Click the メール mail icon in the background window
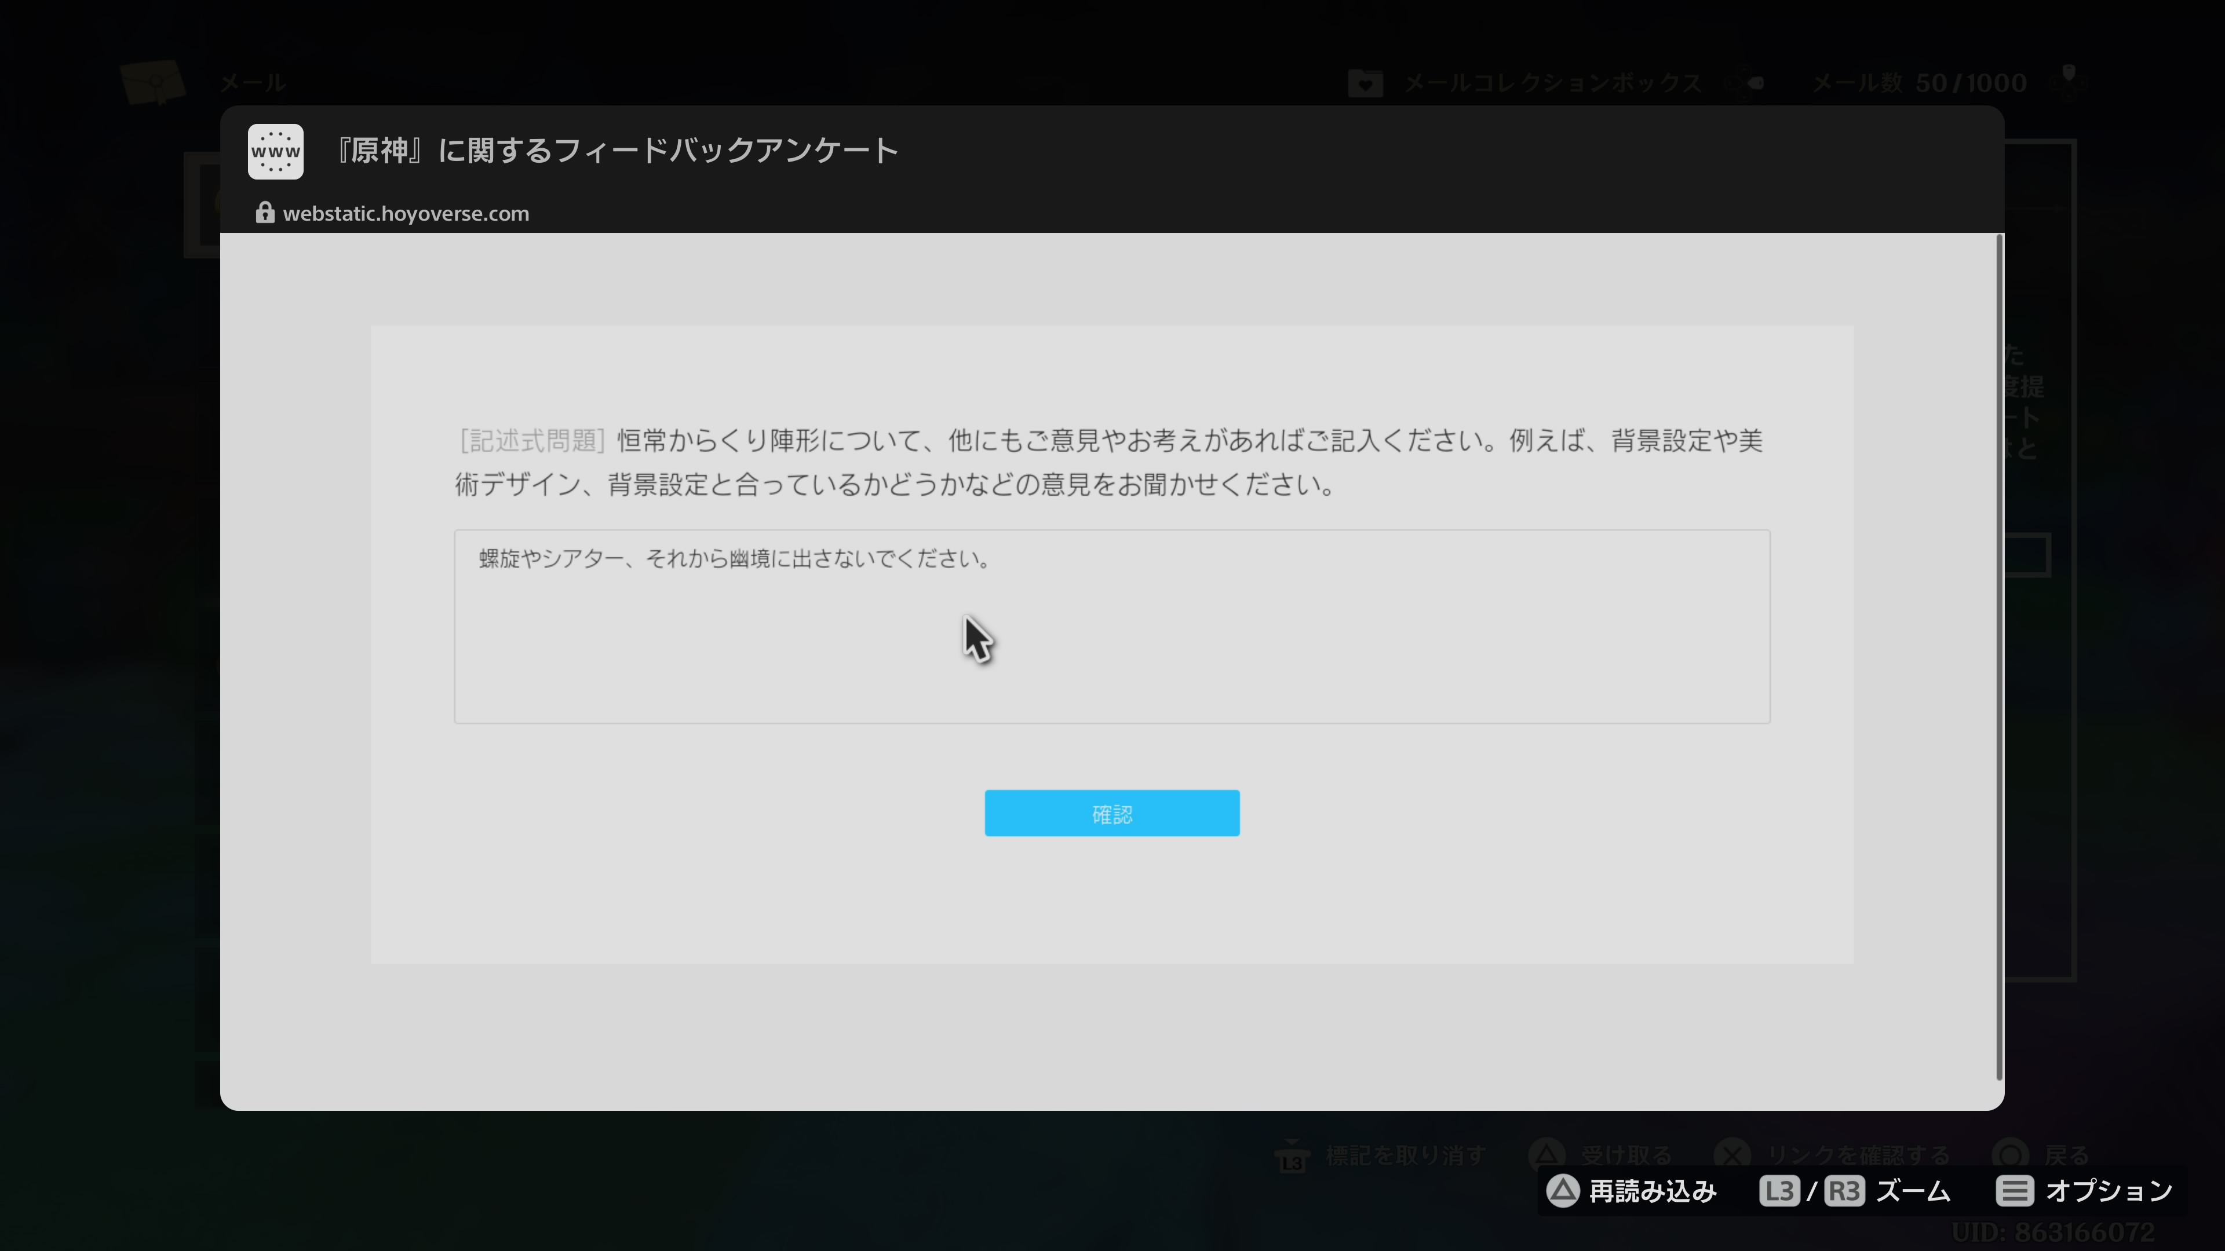The height and width of the screenshot is (1251, 2225). [x=154, y=83]
